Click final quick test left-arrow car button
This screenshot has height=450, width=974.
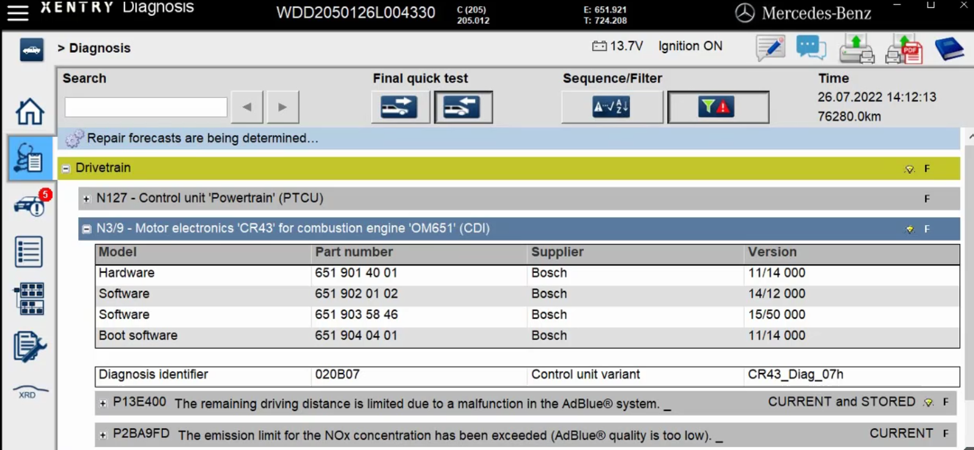(x=463, y=107)
